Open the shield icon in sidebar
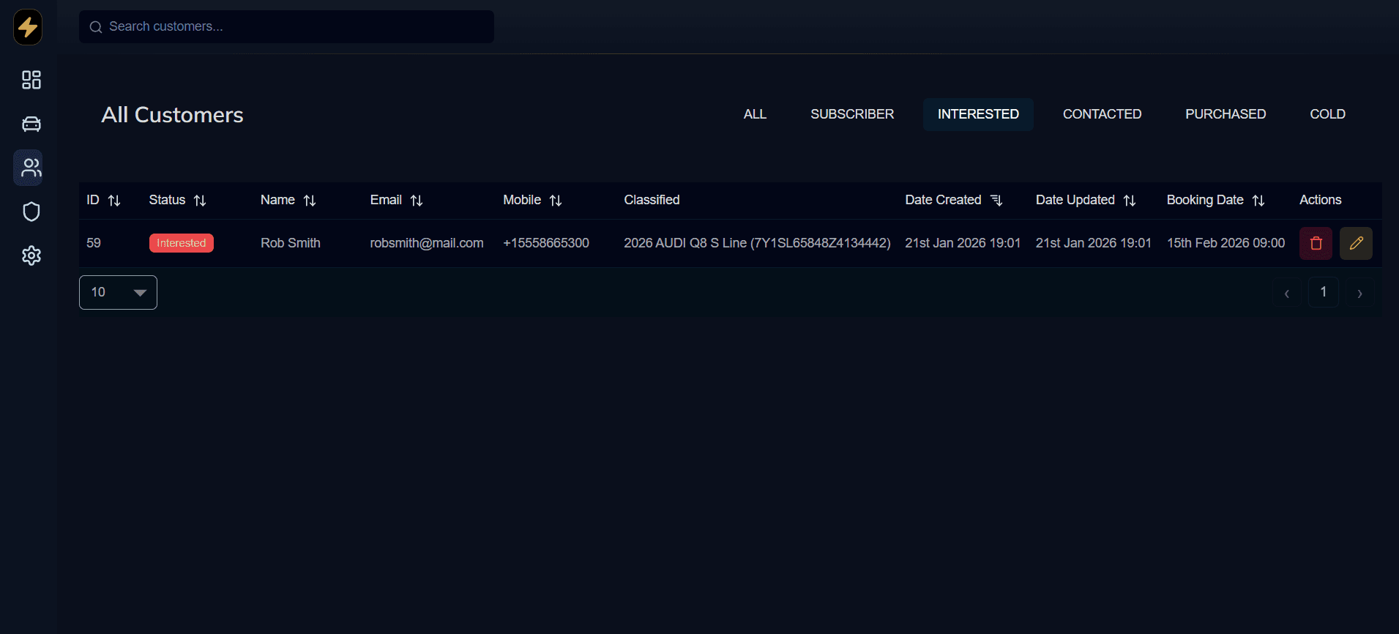The width and height of the screenshot is (1399, 634). pyautogui.click(x=31, y=212)
